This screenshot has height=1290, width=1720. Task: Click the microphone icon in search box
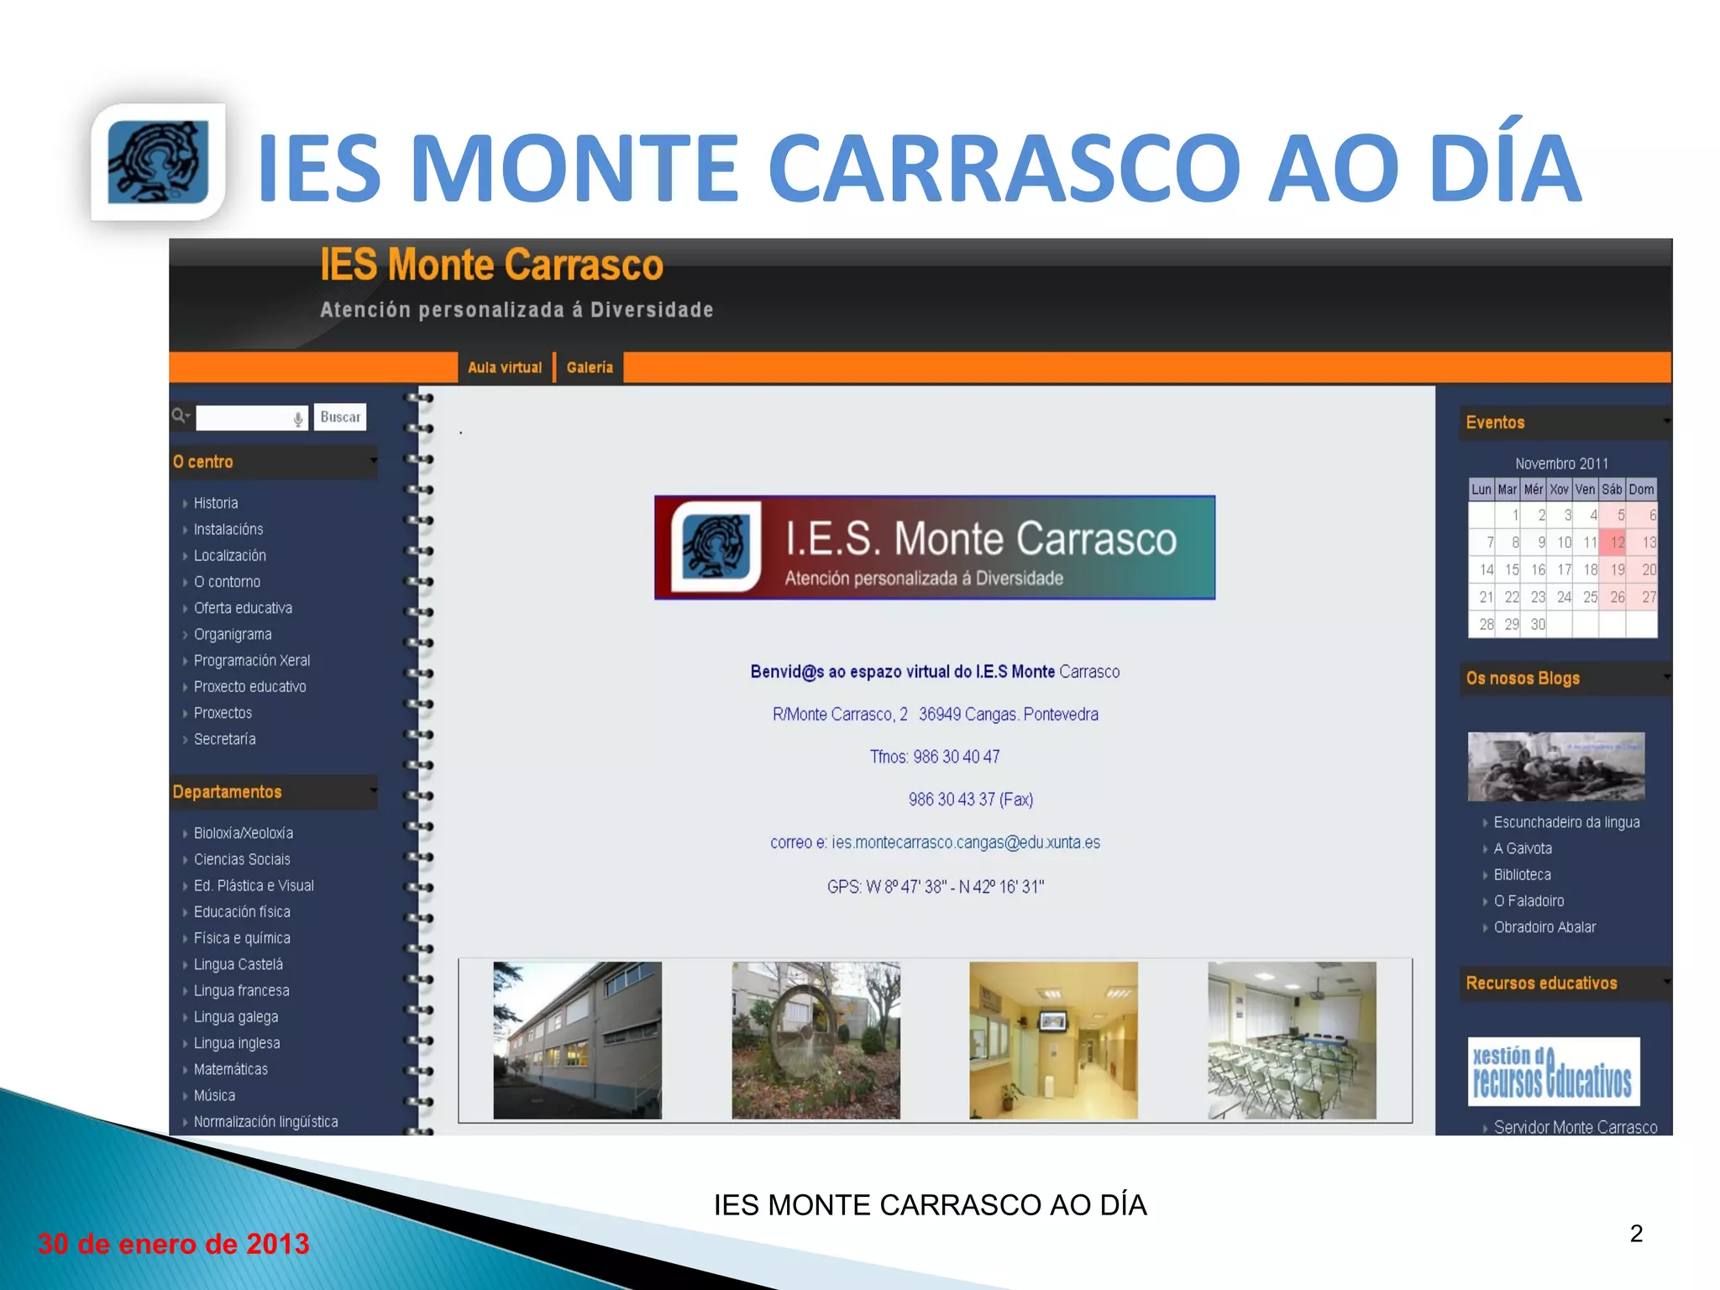pos(298,418)
